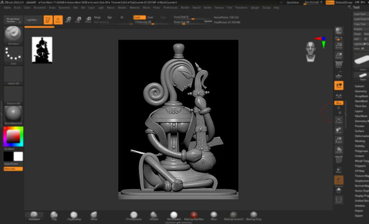
Task: Click the Zoom3D icon in the right shelf
Action: pos(339,140)
